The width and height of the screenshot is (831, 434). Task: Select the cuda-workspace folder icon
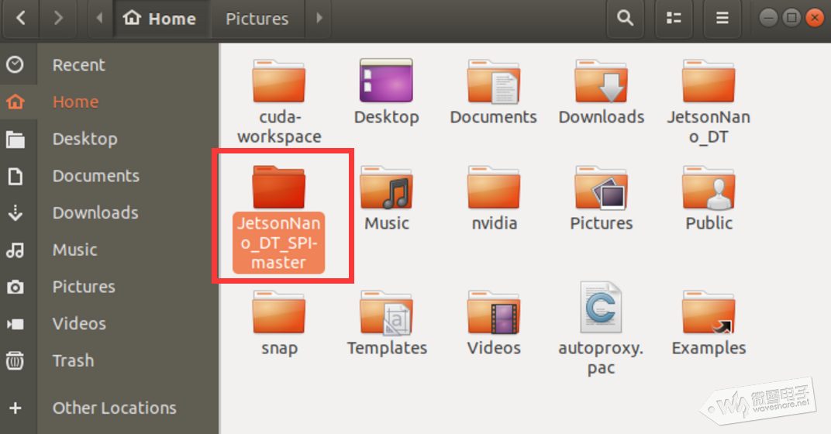tap(279, 81)
